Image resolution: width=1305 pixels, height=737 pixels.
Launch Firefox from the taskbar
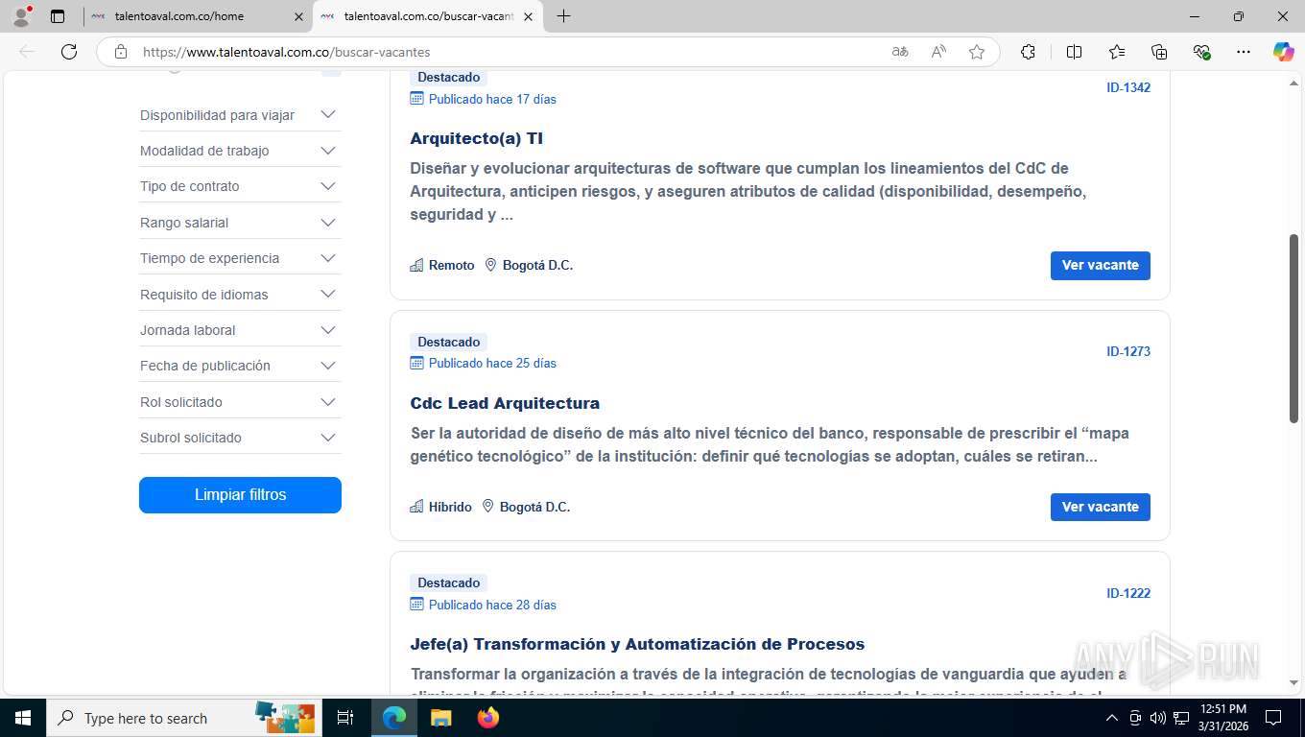tap(488, 718)
